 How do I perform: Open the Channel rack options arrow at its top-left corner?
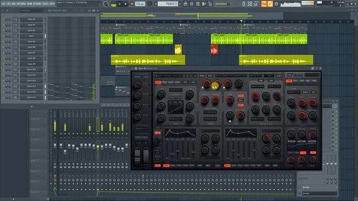pyautogui.click(x=3, y=11)
